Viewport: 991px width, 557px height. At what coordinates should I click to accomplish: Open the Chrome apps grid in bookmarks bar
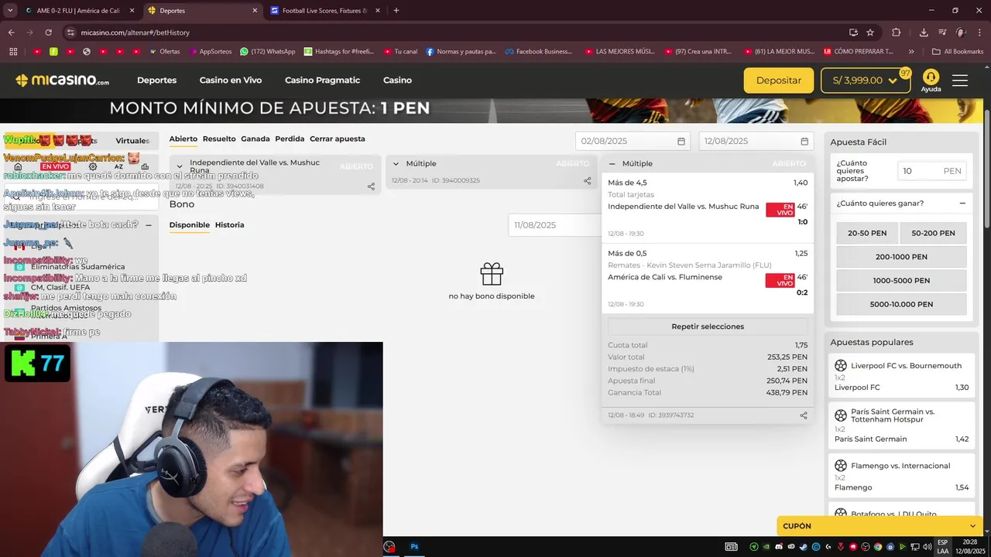(x=13, y=52)
